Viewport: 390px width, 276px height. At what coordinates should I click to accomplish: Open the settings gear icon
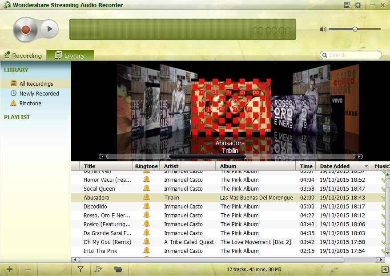pos(358,5)
